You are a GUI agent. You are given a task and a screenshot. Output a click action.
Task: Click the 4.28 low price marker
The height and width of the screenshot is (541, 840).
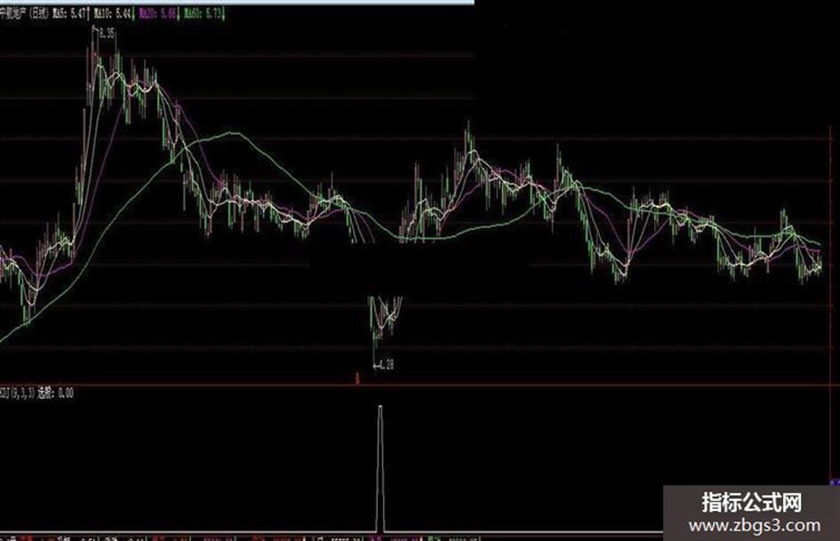point(386,365)
